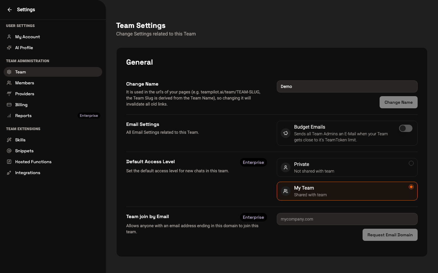Click the Snippets at-sign icon
Viewport: 438px width, 273px height.
pyautogui.click(x=9, y=151)
